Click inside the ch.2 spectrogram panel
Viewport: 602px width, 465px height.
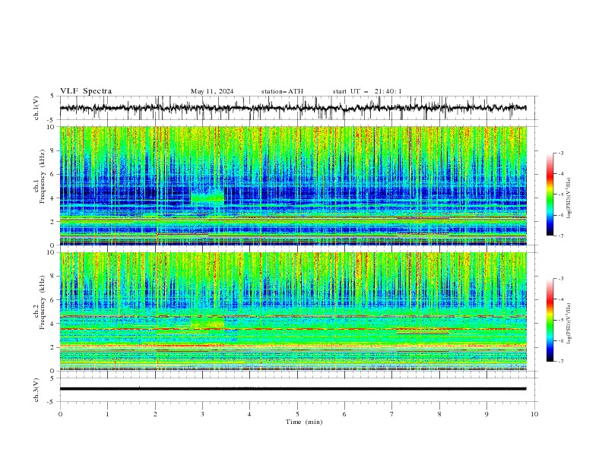point(293,312)
